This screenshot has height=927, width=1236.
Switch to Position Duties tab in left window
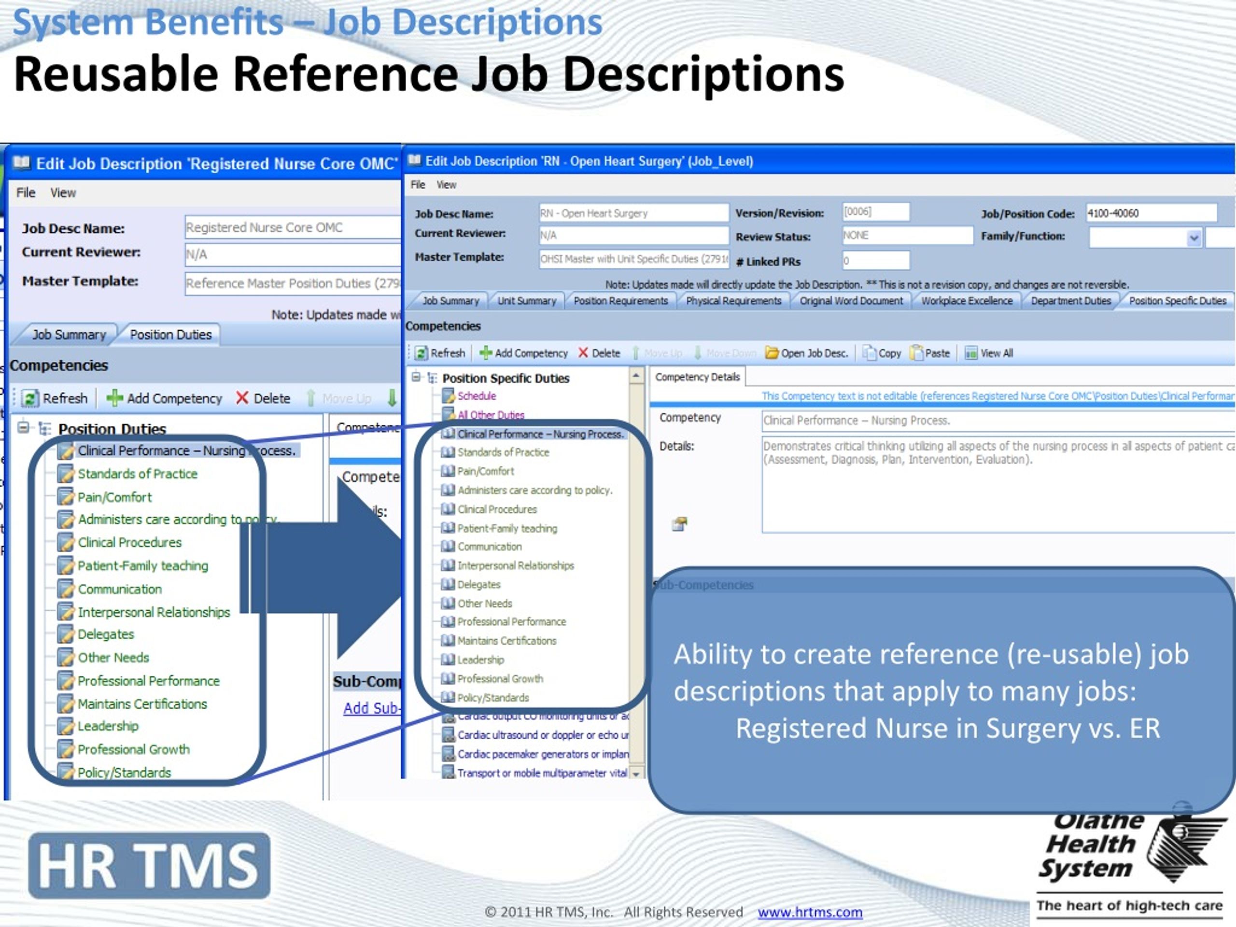click(x=170, y=335)
